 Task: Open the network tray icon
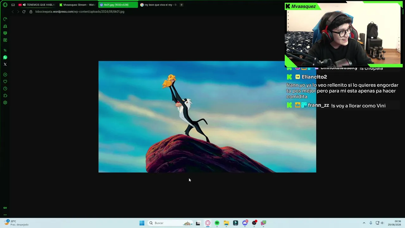pyautogui.click(x=377, y=223)
